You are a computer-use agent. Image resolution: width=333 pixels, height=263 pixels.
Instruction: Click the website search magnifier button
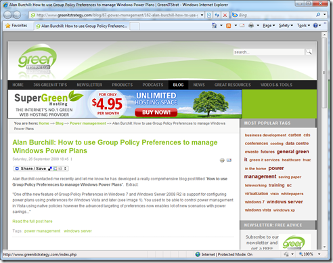[309, 52]
